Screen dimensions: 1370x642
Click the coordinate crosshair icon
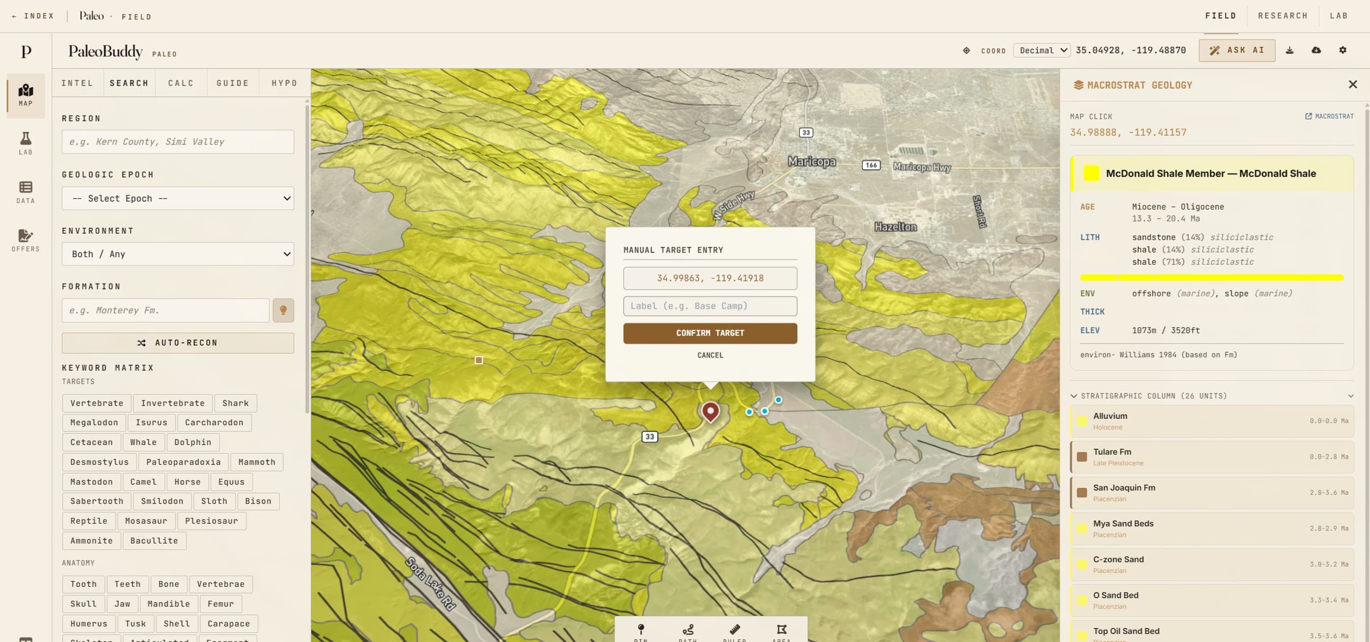(966, 50)
